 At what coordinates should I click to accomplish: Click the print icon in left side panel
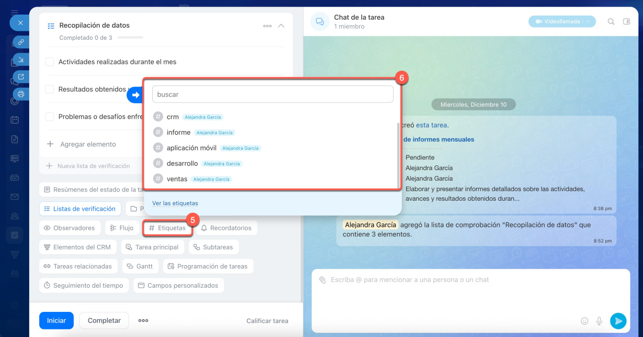(21, 94)
